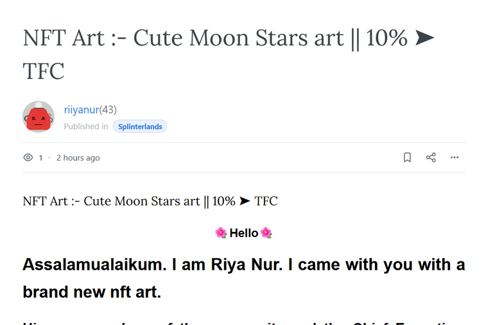The height and width of the screenshot is (325, 493).
Task: Click the small subtitle line below the divider
Action: coord(150,201)
